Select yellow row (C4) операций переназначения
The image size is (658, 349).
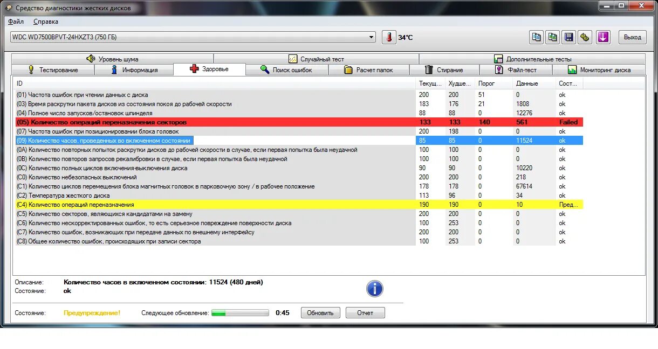coord(299,205)
